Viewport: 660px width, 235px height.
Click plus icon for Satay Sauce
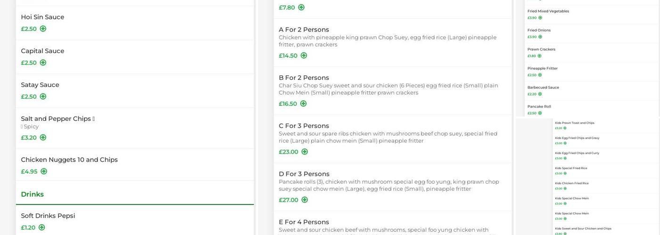coord(43,96)
